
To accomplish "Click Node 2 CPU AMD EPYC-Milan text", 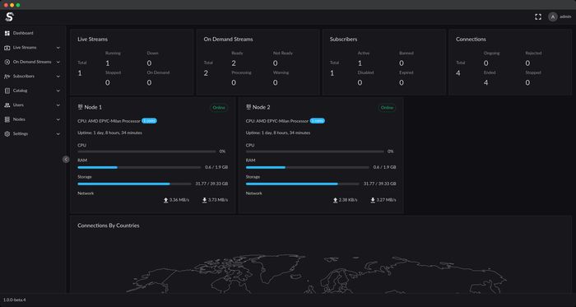I will click(277, 121).
